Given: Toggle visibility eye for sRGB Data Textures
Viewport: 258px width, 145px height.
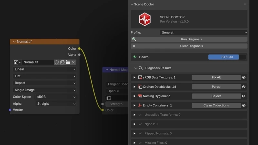Looking at the screenshot, I should [244, 77].
